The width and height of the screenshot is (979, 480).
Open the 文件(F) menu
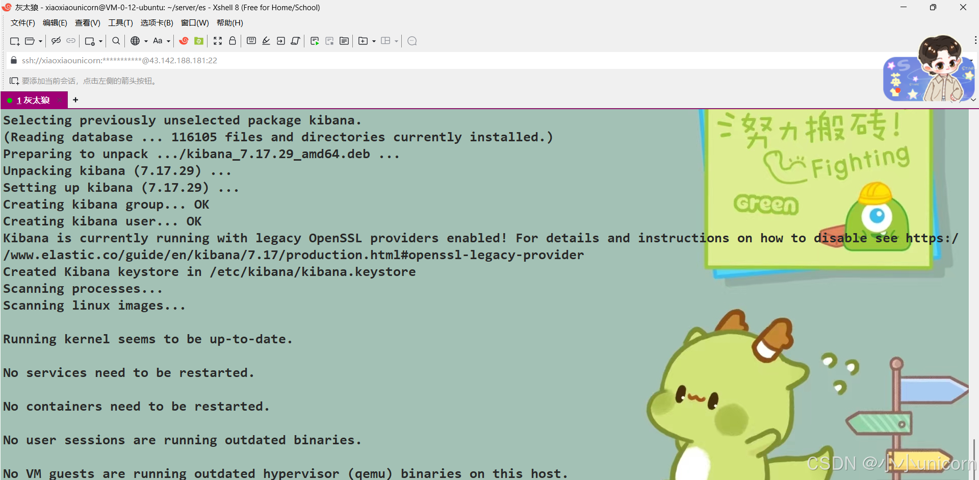[23, 23]
